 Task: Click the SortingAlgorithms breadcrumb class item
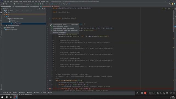(46, 6)
